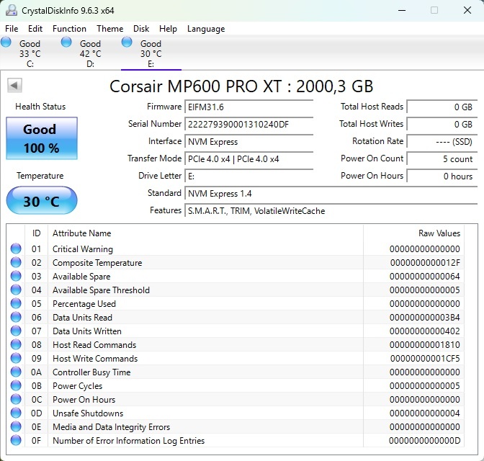The height and width of the screenshot is (461, 484).
Task: Click status orb for Controller Busy Time row
Action: click(x=16, y=372)
